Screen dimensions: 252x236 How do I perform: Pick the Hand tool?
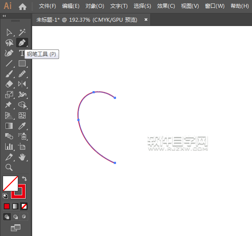[22, 157]
